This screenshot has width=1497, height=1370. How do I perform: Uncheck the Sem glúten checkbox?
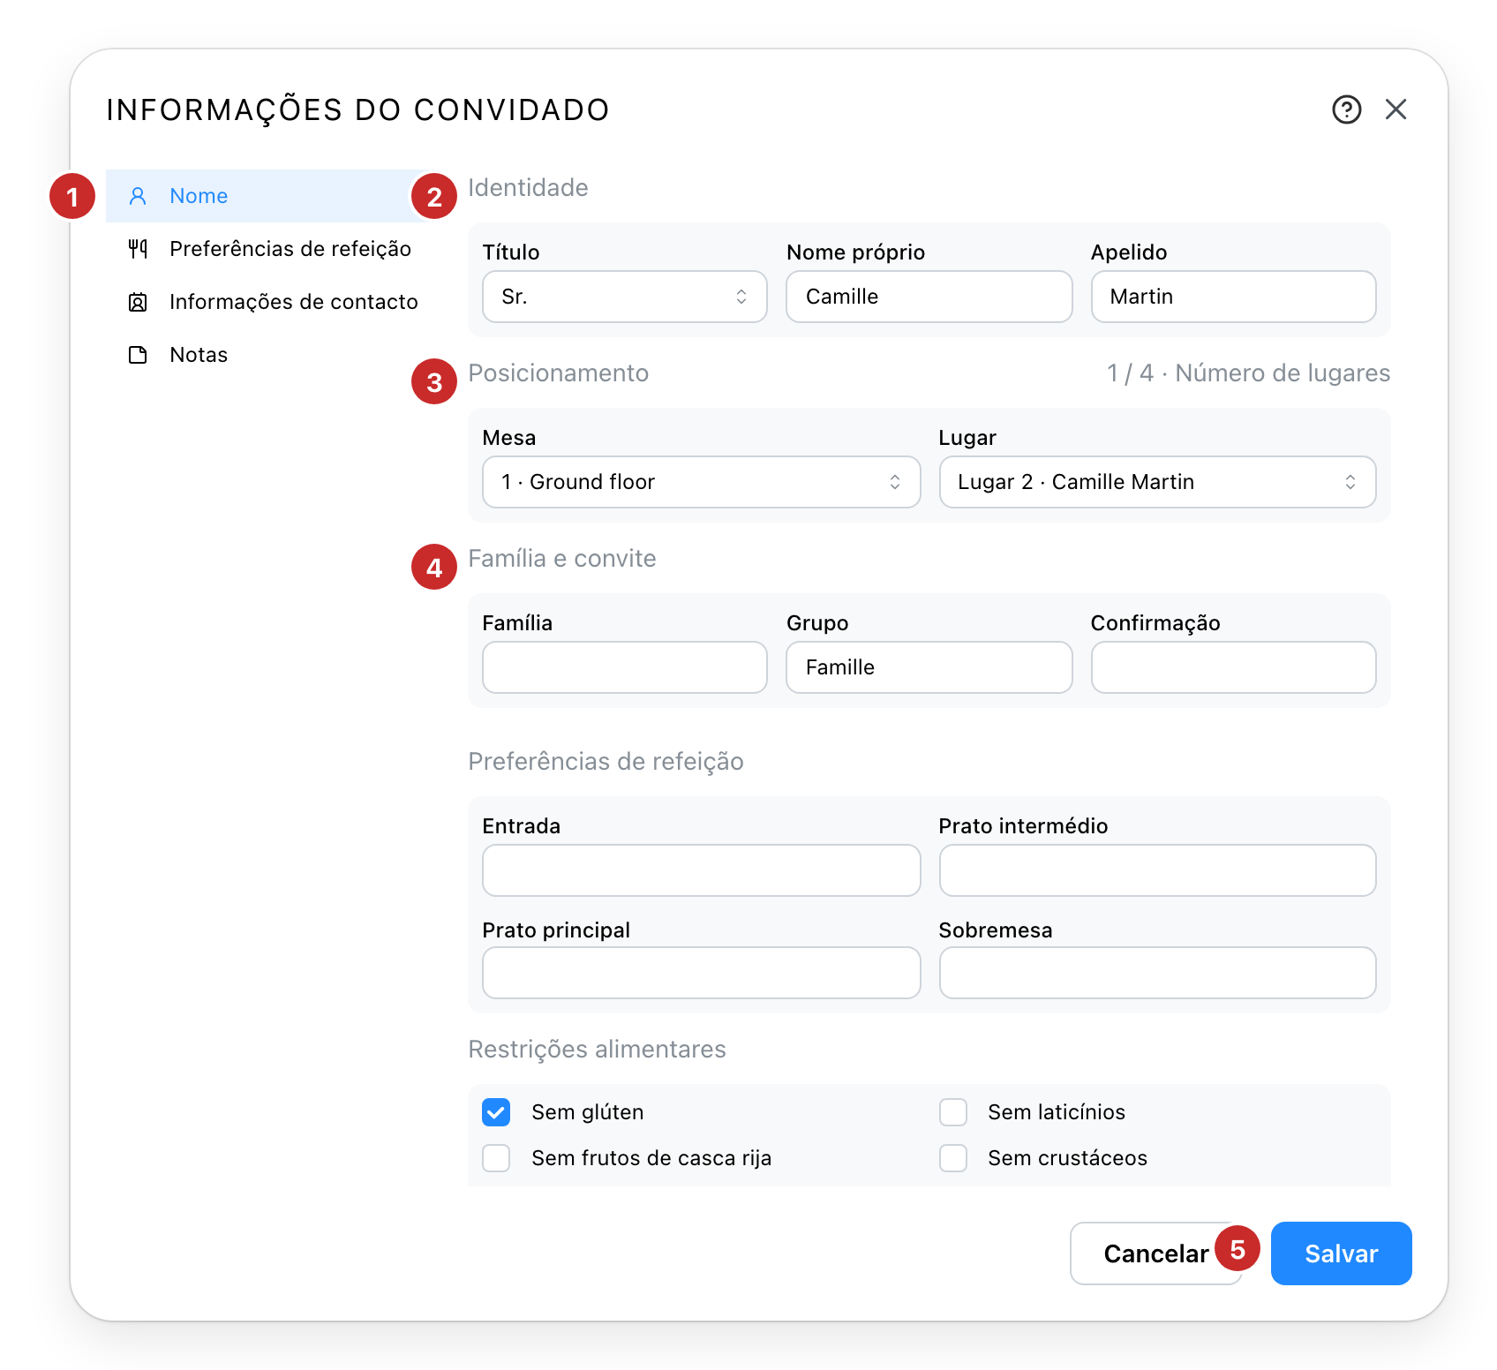pos(496,1112)
